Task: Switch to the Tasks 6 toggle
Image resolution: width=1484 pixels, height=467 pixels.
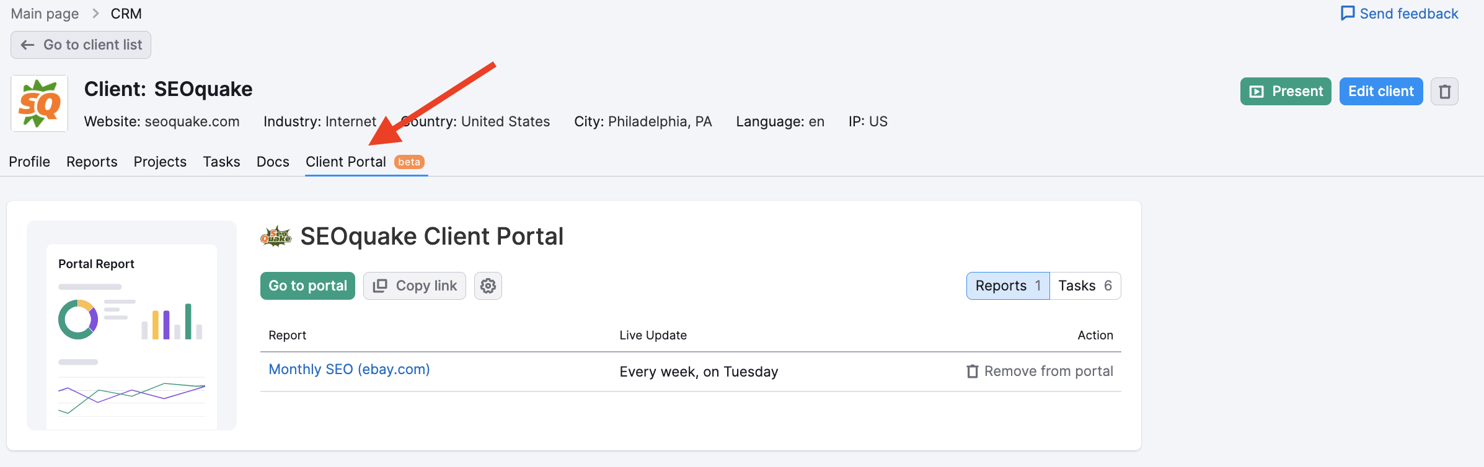Action: pos(1085,286)
